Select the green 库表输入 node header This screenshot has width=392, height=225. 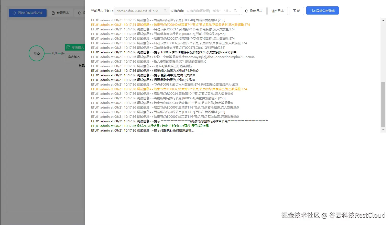coord(75,48)
